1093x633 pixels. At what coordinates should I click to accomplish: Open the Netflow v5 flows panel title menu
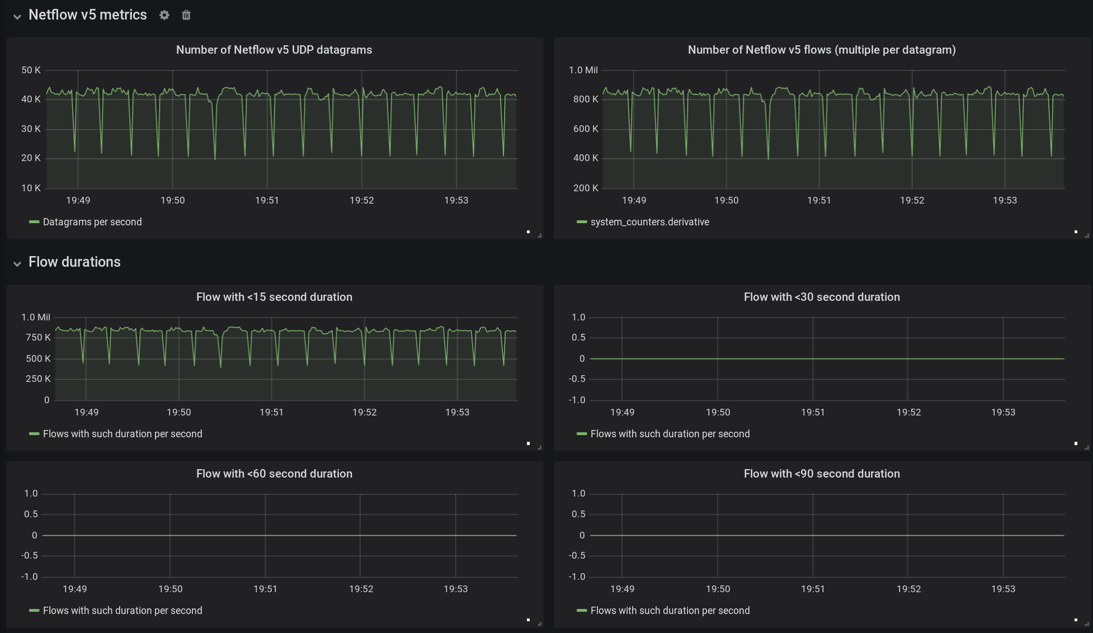tap(821, 50)
